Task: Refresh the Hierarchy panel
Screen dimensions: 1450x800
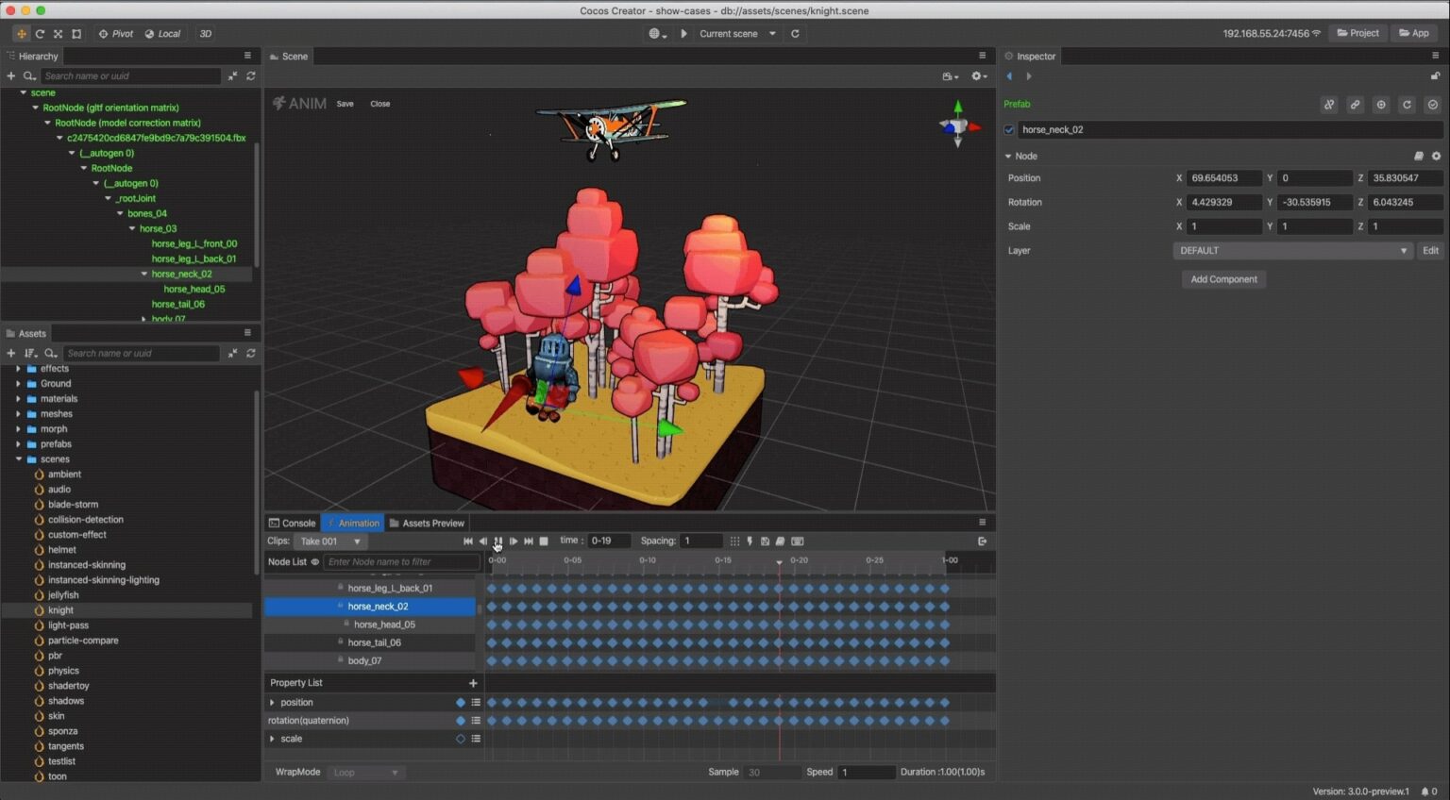Action: click(x=250, y=75)
